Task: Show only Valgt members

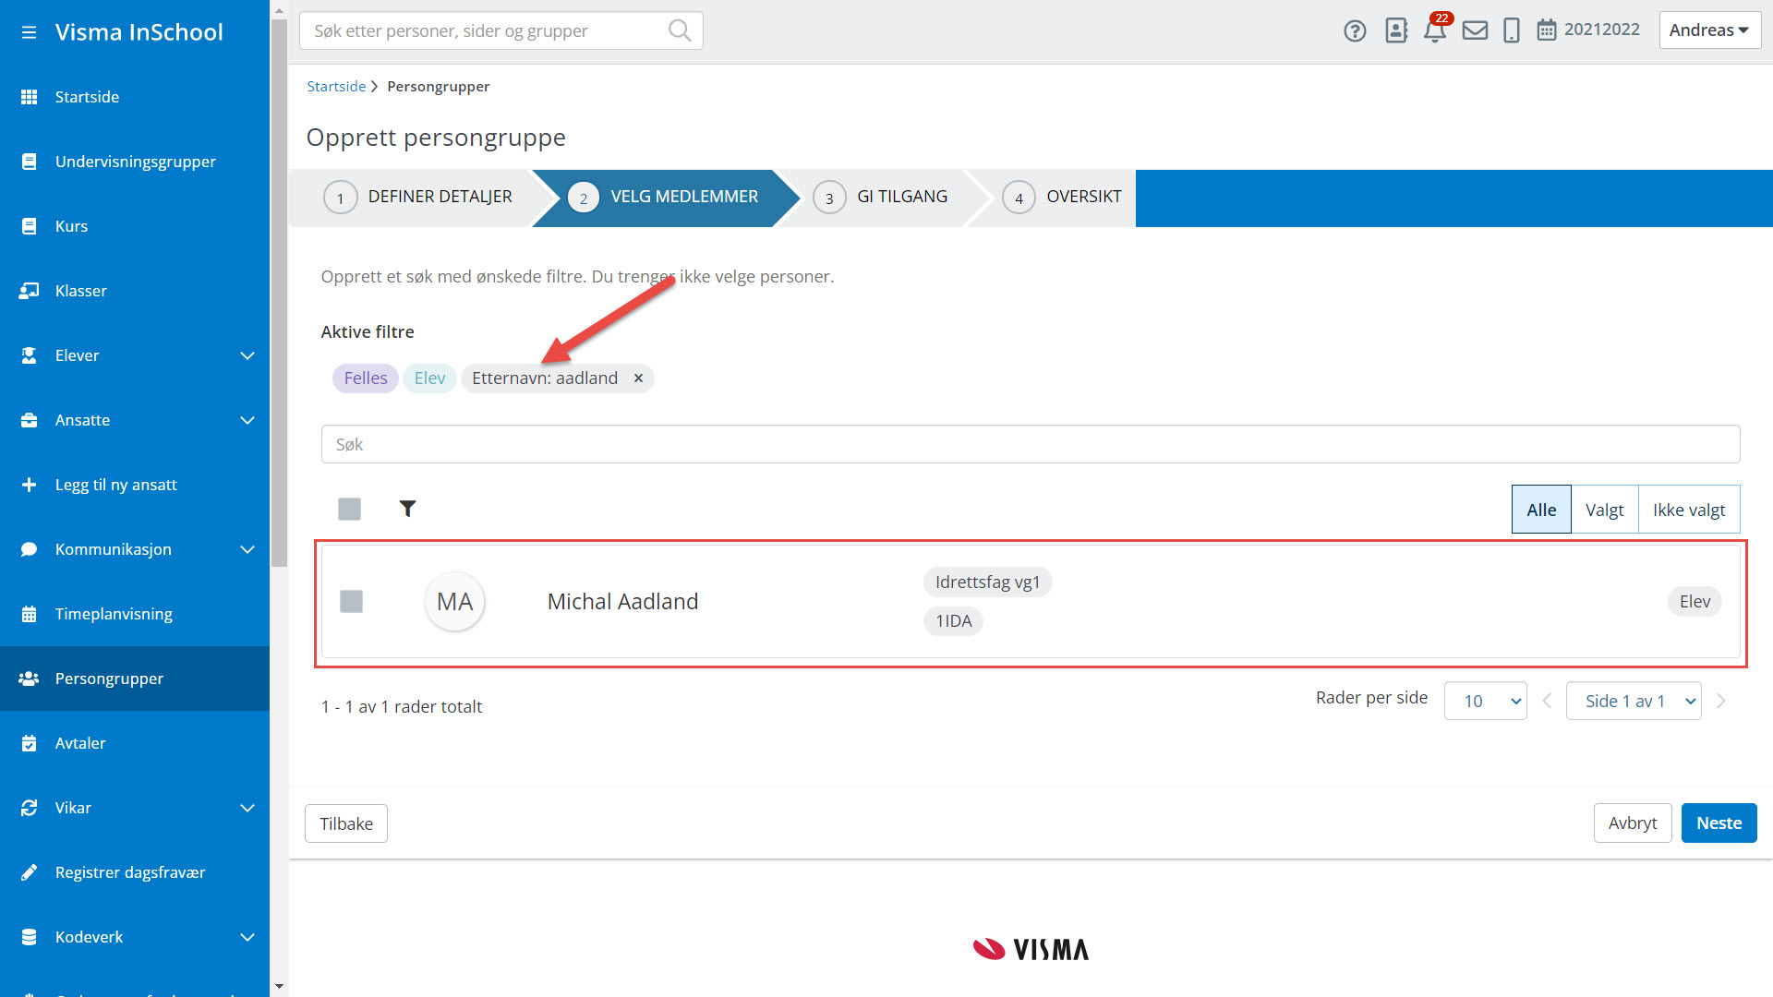Action: [1605, 510]
